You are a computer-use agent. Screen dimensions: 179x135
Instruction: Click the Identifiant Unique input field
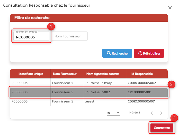[31, 37]
